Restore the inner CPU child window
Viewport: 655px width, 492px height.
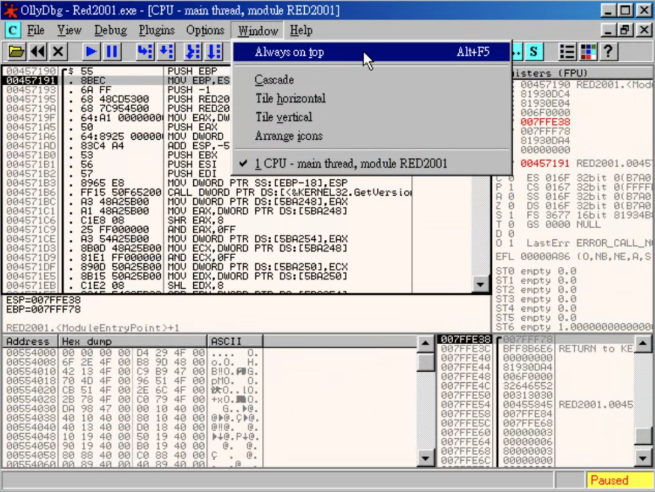pos(625,30)
